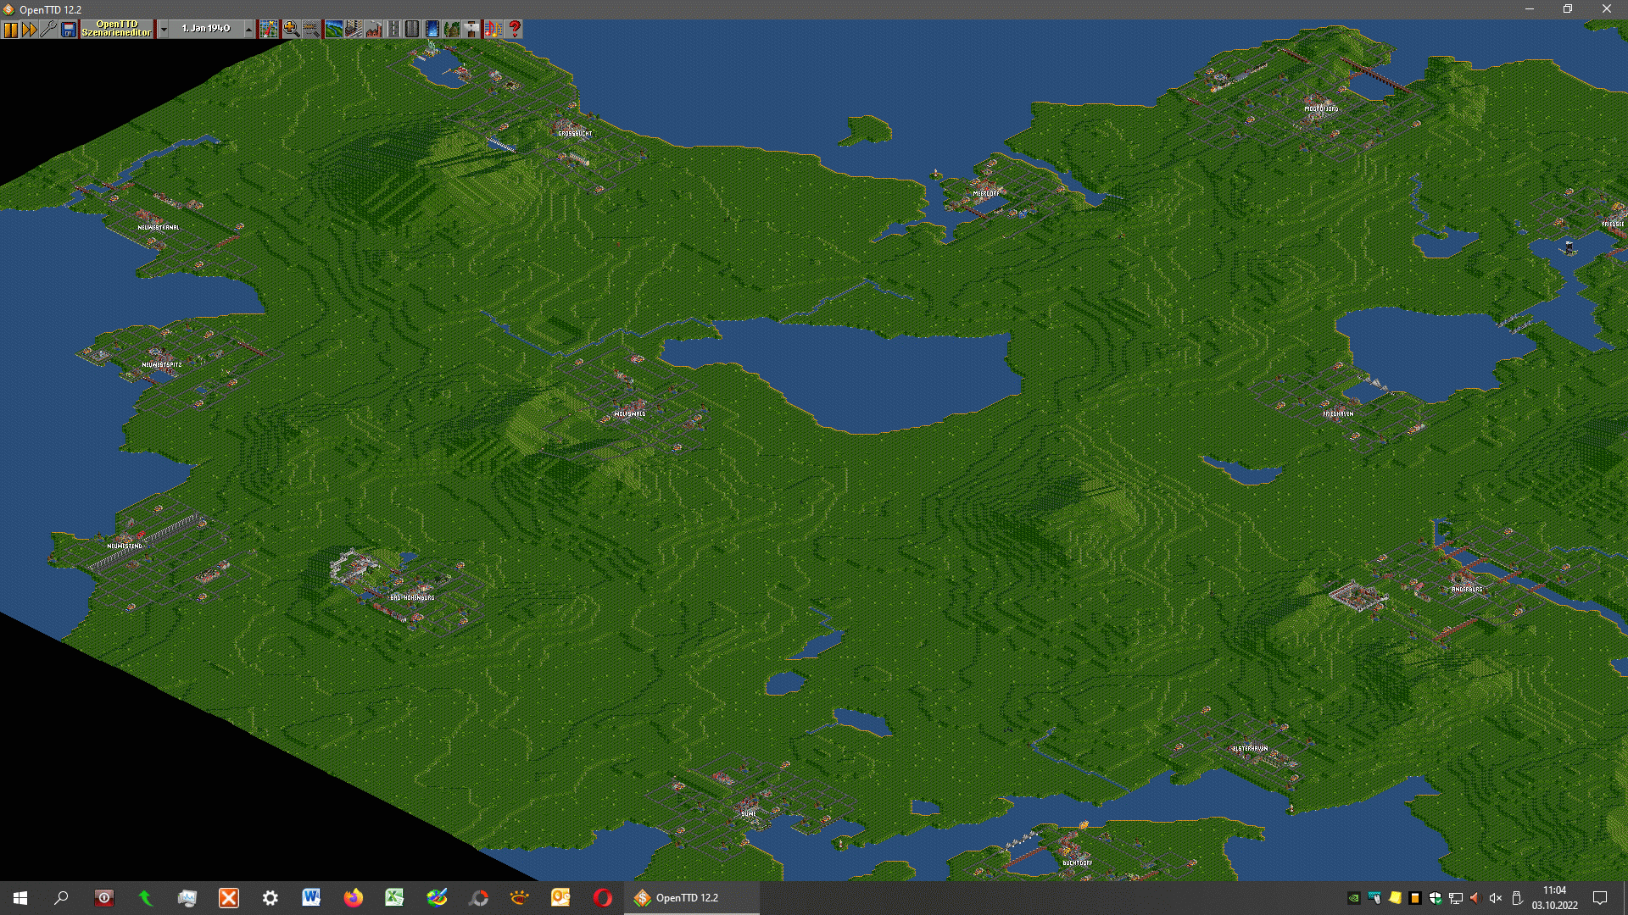
Task: Select the place sign tool
Action: coord(471,30)
